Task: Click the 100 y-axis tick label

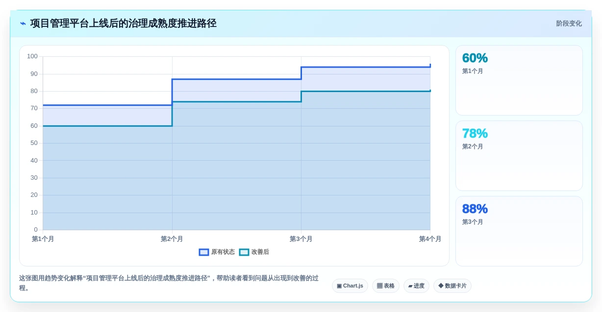Action: pyautogui.click(x=32, y=56)
